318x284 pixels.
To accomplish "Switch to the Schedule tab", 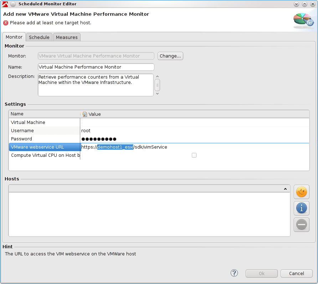I will point(39,37).
